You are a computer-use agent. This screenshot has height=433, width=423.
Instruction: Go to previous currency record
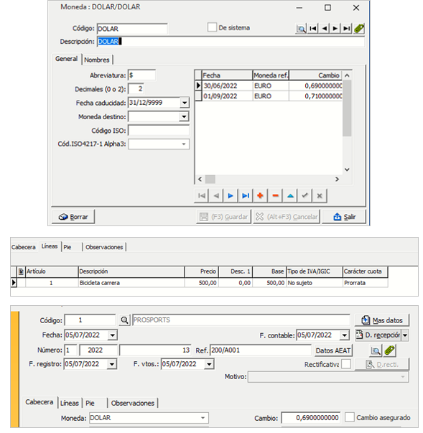(x=325, y=29)
